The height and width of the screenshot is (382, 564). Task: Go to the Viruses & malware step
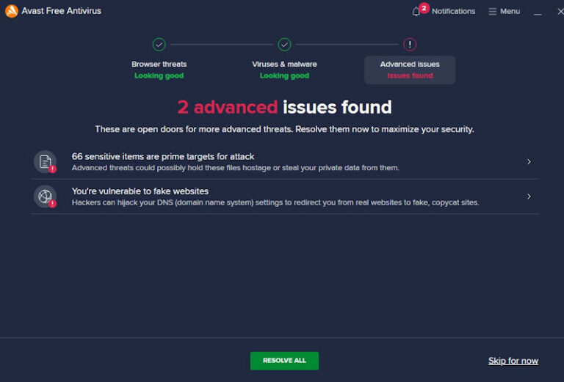pos(284,70)
